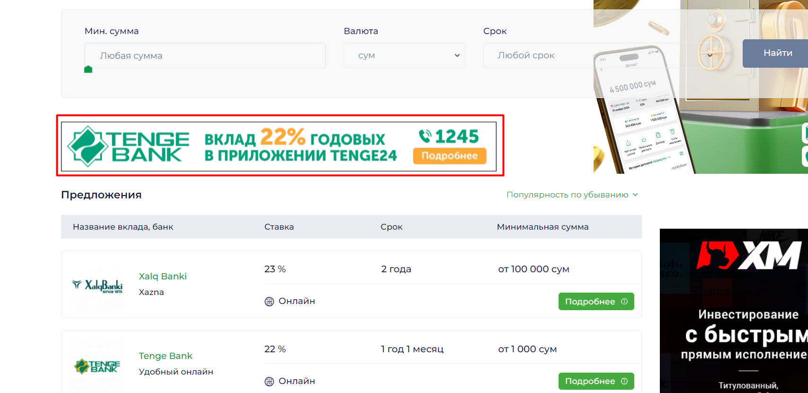Click the globe icon in Xalq Banki row
This screenshot has height=393, width=808.
(269, 302)
